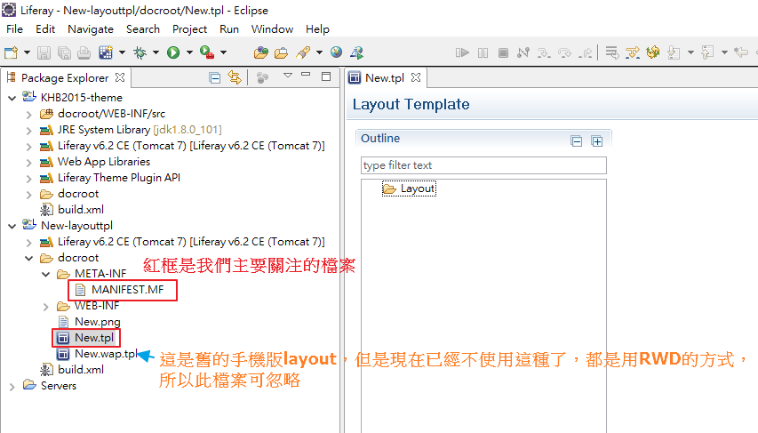Open the Package Explorer View Menu triangle
The width and height of the screenshot is (758, 433).
288,76
